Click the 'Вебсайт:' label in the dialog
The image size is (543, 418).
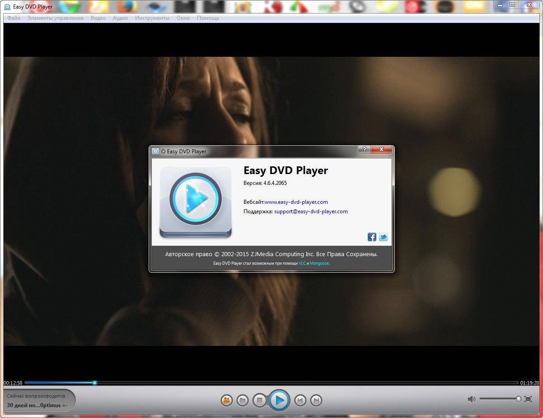pos(254,202)
